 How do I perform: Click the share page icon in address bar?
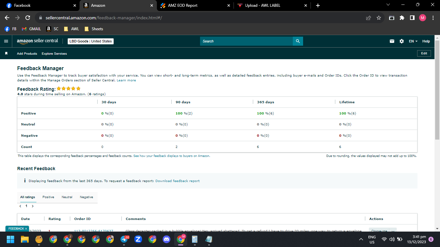coord(368,18)
